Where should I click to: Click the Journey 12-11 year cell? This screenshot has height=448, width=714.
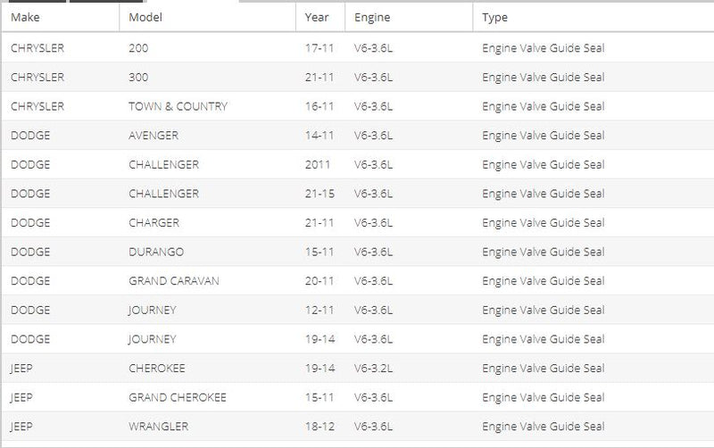coord(320,310)
